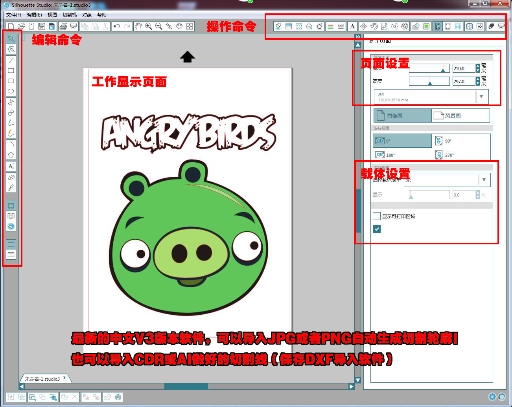Select the knife tool

point(11,188)
